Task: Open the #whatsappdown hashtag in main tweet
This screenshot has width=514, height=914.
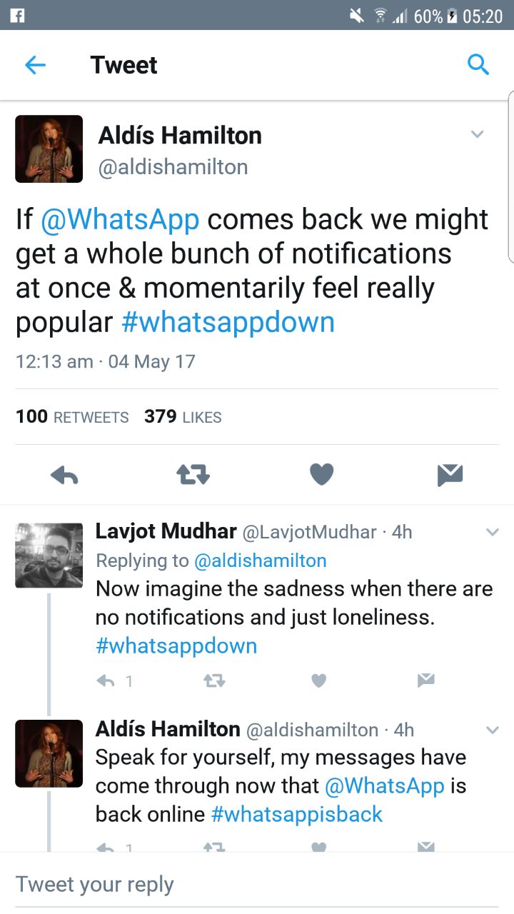Action: (x=228, y=322)
